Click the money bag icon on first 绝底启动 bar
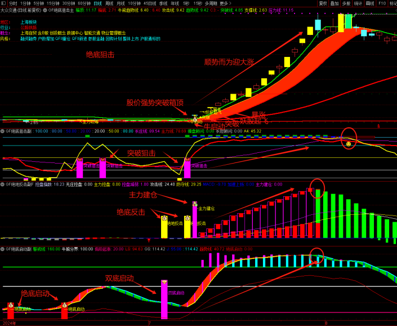This screenshot has height=326, width=397. coord(10,305)
